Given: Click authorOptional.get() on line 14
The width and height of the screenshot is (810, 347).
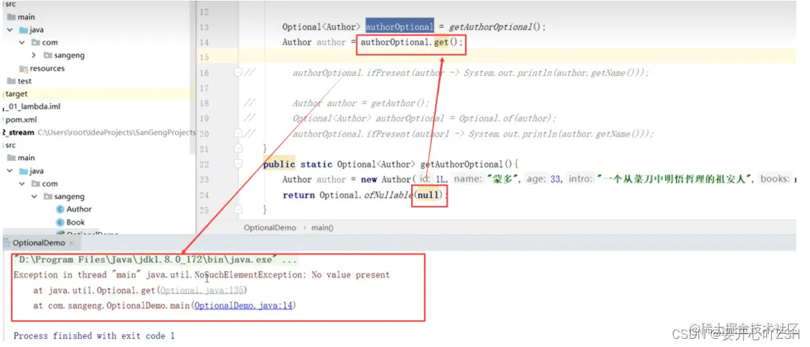Looking at the screenshot, I should click(x=411, y=42).
